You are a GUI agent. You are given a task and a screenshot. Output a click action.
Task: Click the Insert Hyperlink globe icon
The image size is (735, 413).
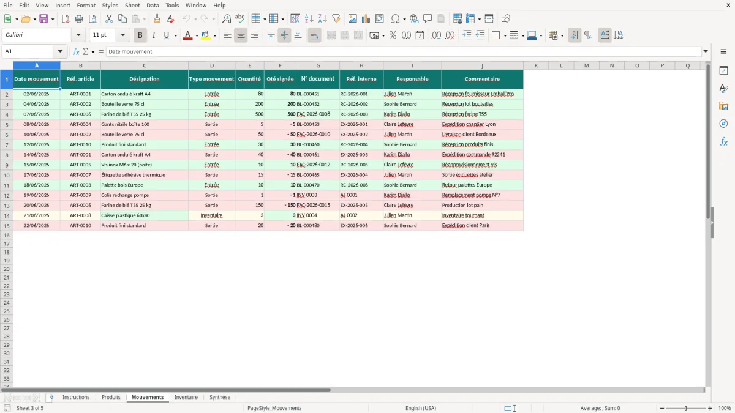point(414,19)
